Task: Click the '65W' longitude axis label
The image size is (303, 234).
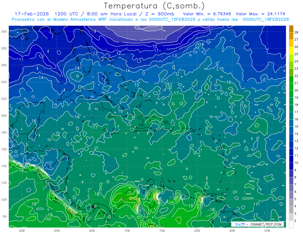Action: pyautogui.click(x=197, y=231)
